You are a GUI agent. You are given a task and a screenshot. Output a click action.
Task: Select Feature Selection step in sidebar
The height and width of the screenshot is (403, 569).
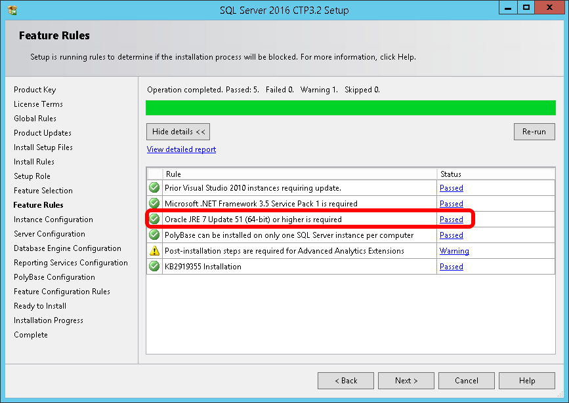43,191
